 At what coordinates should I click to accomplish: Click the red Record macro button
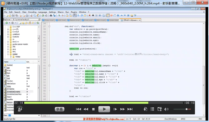(x=90, y=16)
